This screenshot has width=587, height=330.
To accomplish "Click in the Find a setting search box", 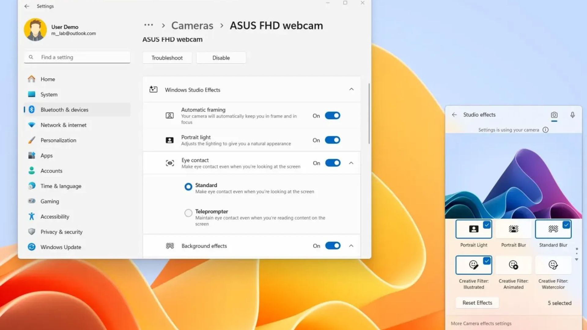I will pyautogui.click(x=76, y=57).
